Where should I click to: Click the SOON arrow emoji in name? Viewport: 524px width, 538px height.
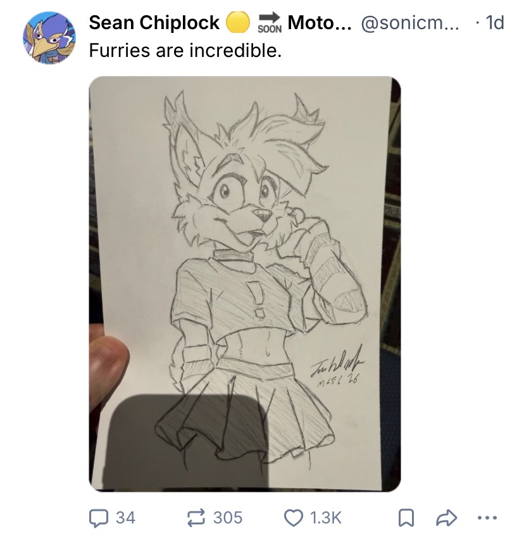[270, 22]
